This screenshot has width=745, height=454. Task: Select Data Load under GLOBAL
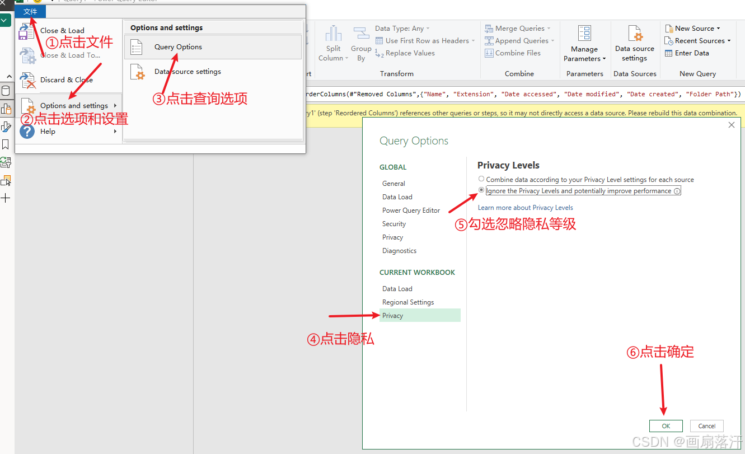point(397,197)
